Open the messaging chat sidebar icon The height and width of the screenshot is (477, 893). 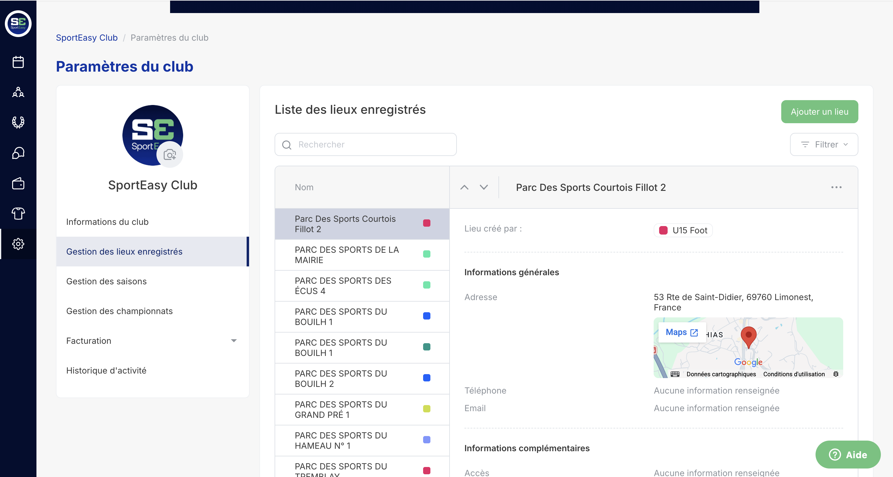coord(18,153)
